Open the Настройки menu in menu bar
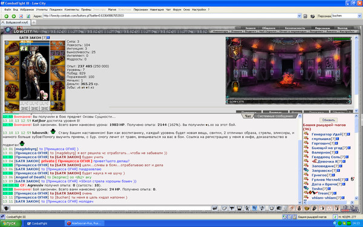Image resolution: width=363 pixels, height=227 pixels. pos(199,10)
